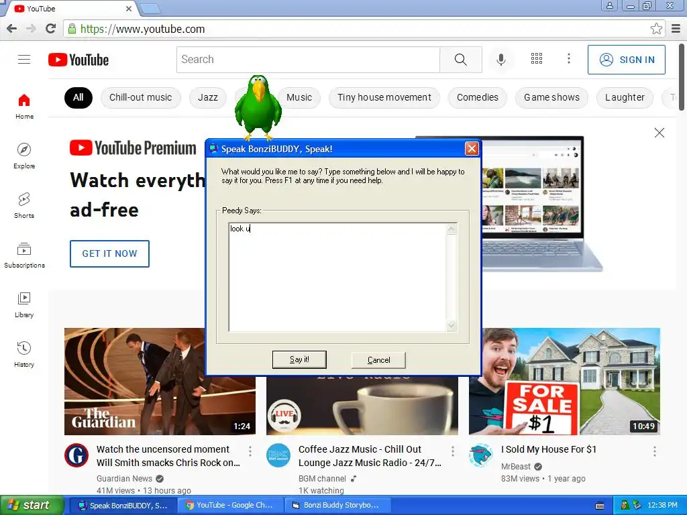Click the Peedy green parrot character
The height and width of the screenshot is (515, 687).
(x=258, y=107)
